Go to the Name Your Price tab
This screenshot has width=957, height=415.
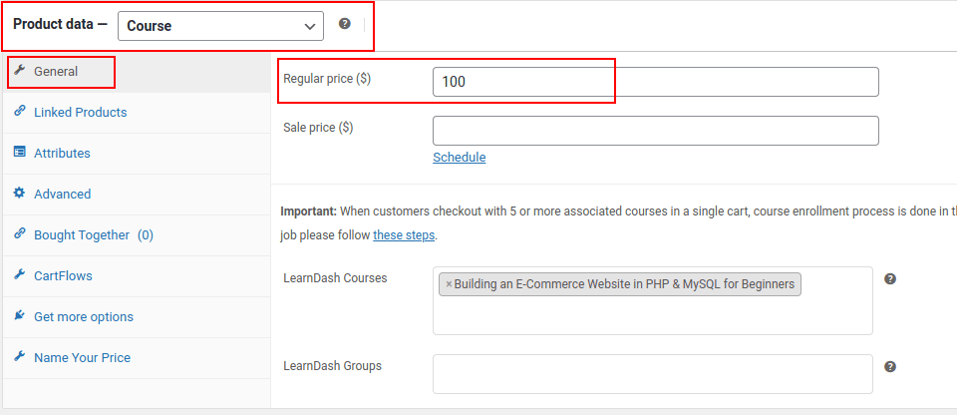(82, 358)
